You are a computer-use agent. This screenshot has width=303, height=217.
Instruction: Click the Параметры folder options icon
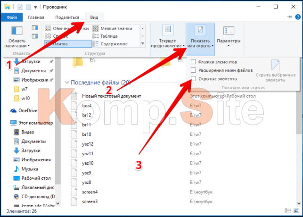(229, 31)
